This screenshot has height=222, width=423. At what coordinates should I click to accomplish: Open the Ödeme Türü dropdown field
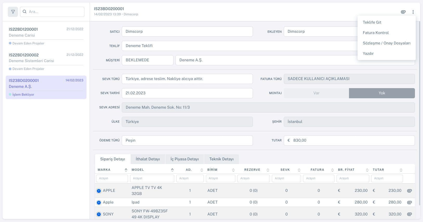click(187, 140)
